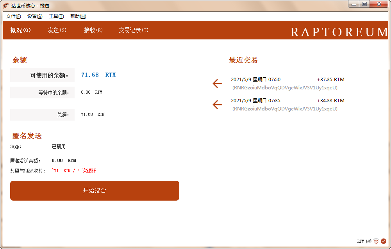Click the 开始混合 start mixing button
Screen dimensions: 391x249
click(95, 191)
